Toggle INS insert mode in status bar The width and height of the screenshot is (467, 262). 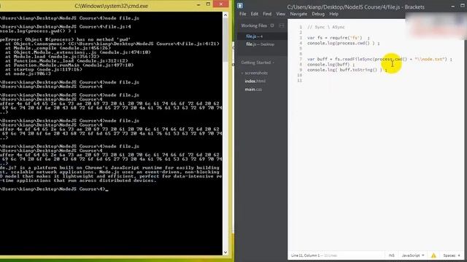pyautogui.click(x=391, y=255)
